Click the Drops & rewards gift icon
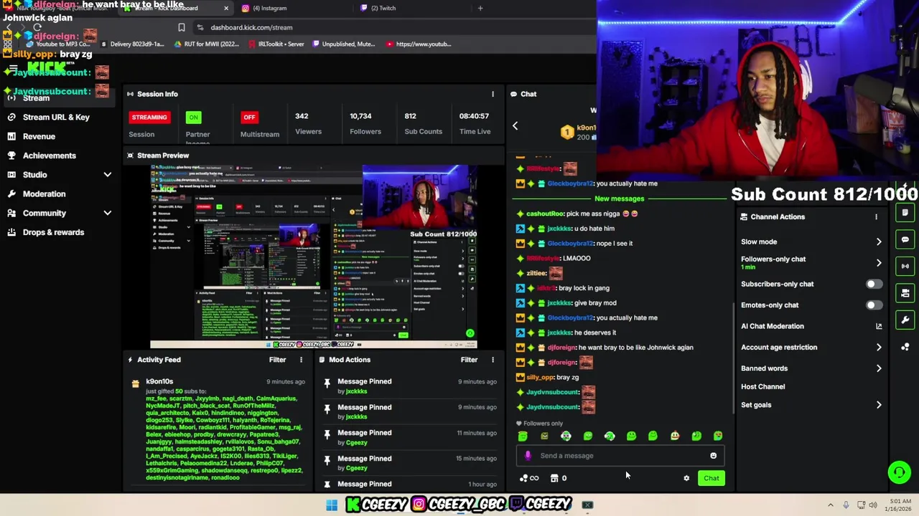Screen dimensions: 919x516 tap(11, 232)
